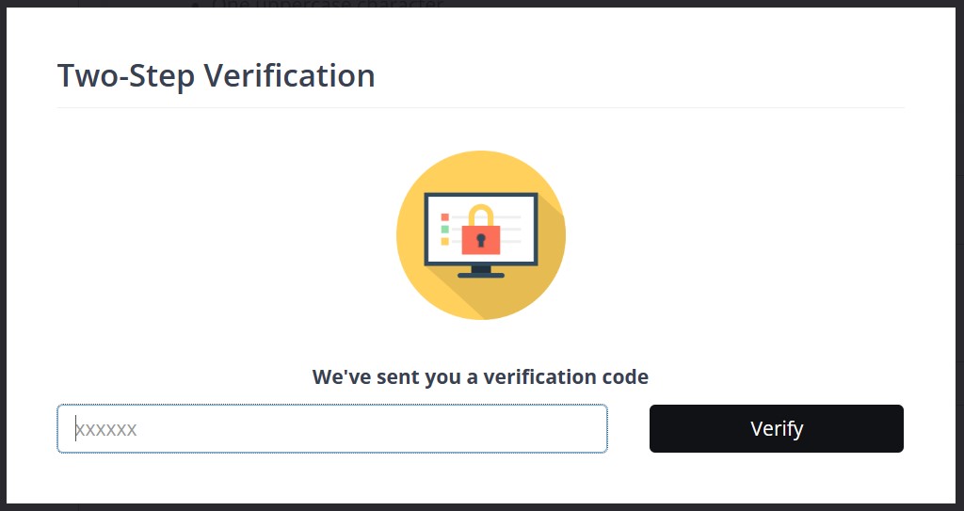Click the yellow square bullet on monitor

tap(445, 242)
